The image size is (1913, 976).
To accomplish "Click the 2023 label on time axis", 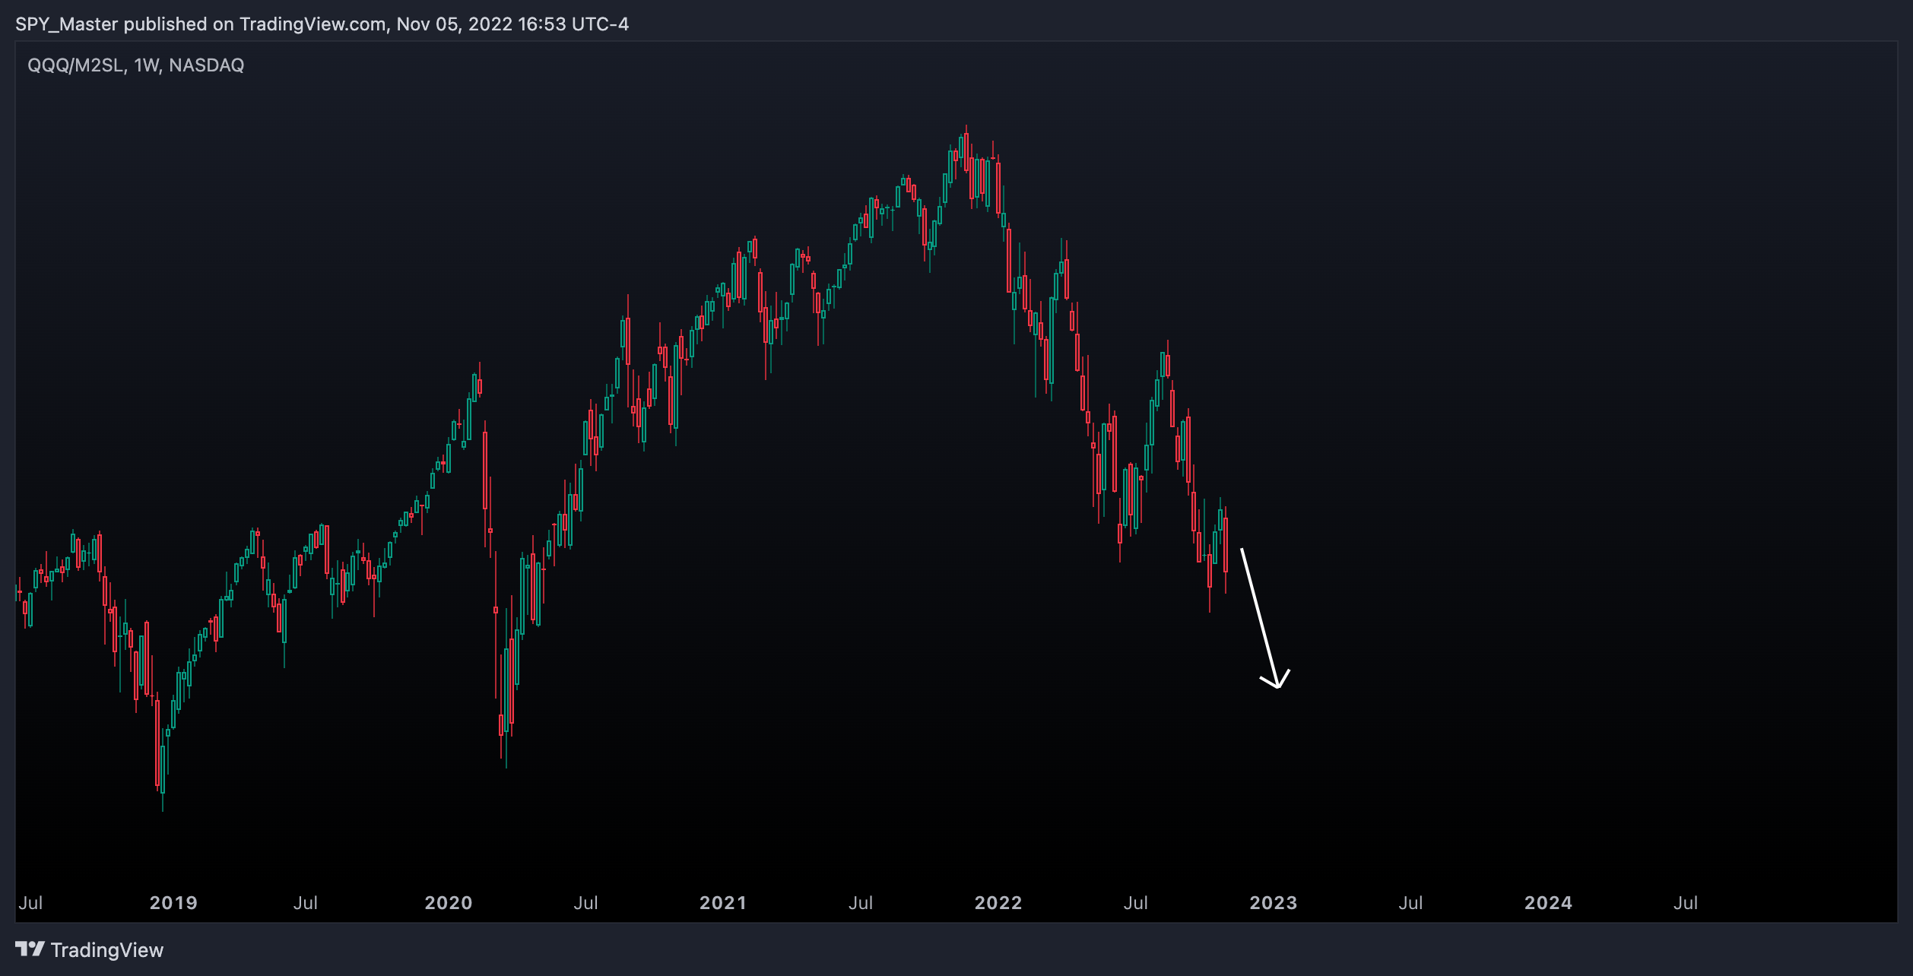I will [1274, 903].
